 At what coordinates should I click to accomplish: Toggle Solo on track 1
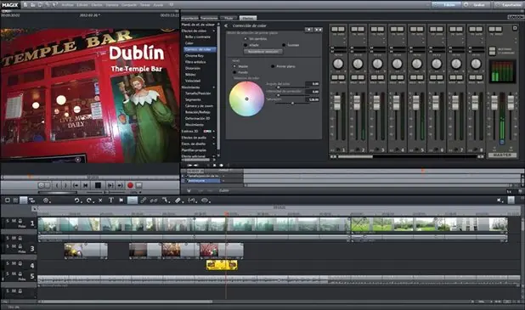tap(8, 221)
